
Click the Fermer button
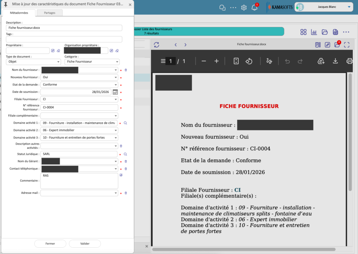[50, 244]
